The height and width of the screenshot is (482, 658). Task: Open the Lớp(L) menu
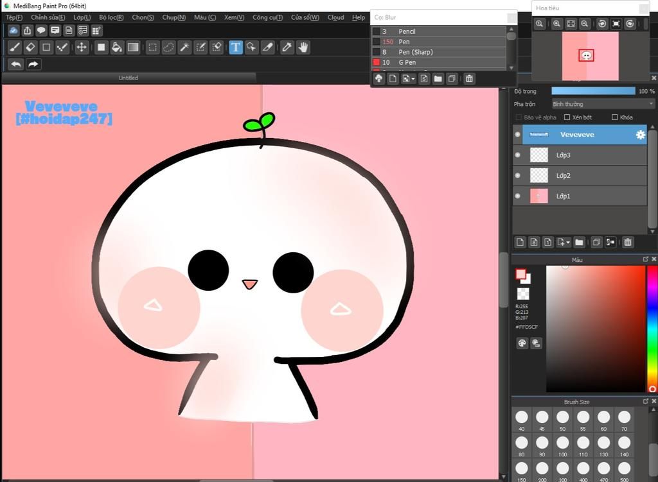tap(82, 17)
